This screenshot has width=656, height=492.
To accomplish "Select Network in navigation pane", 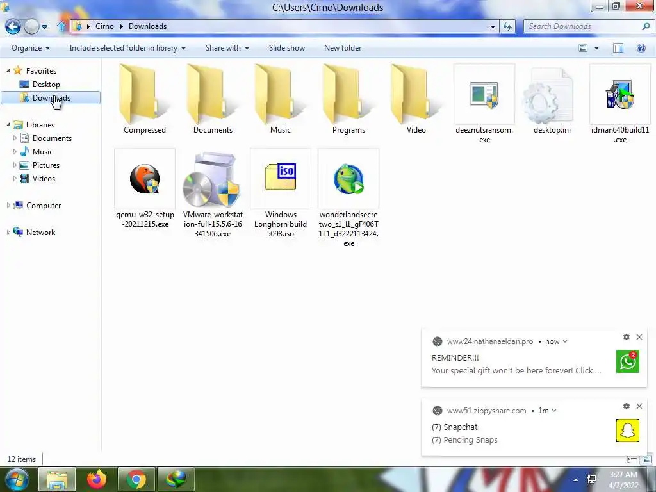I will click(40, 233).
